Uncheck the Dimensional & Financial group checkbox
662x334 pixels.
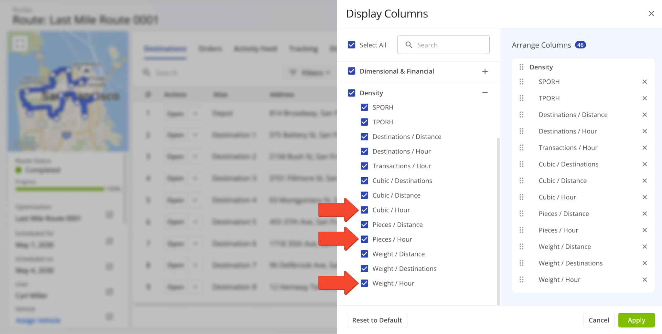click(x=351, y=71)
